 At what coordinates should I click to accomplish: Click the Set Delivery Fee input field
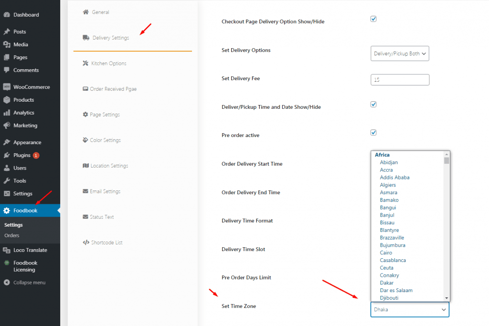400,80
